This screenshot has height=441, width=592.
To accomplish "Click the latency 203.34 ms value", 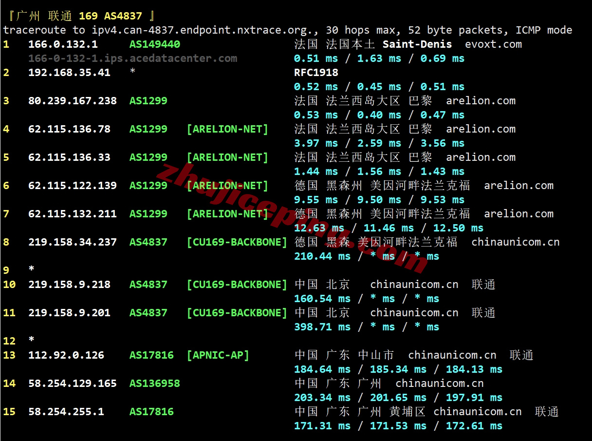I will point(322,398).
